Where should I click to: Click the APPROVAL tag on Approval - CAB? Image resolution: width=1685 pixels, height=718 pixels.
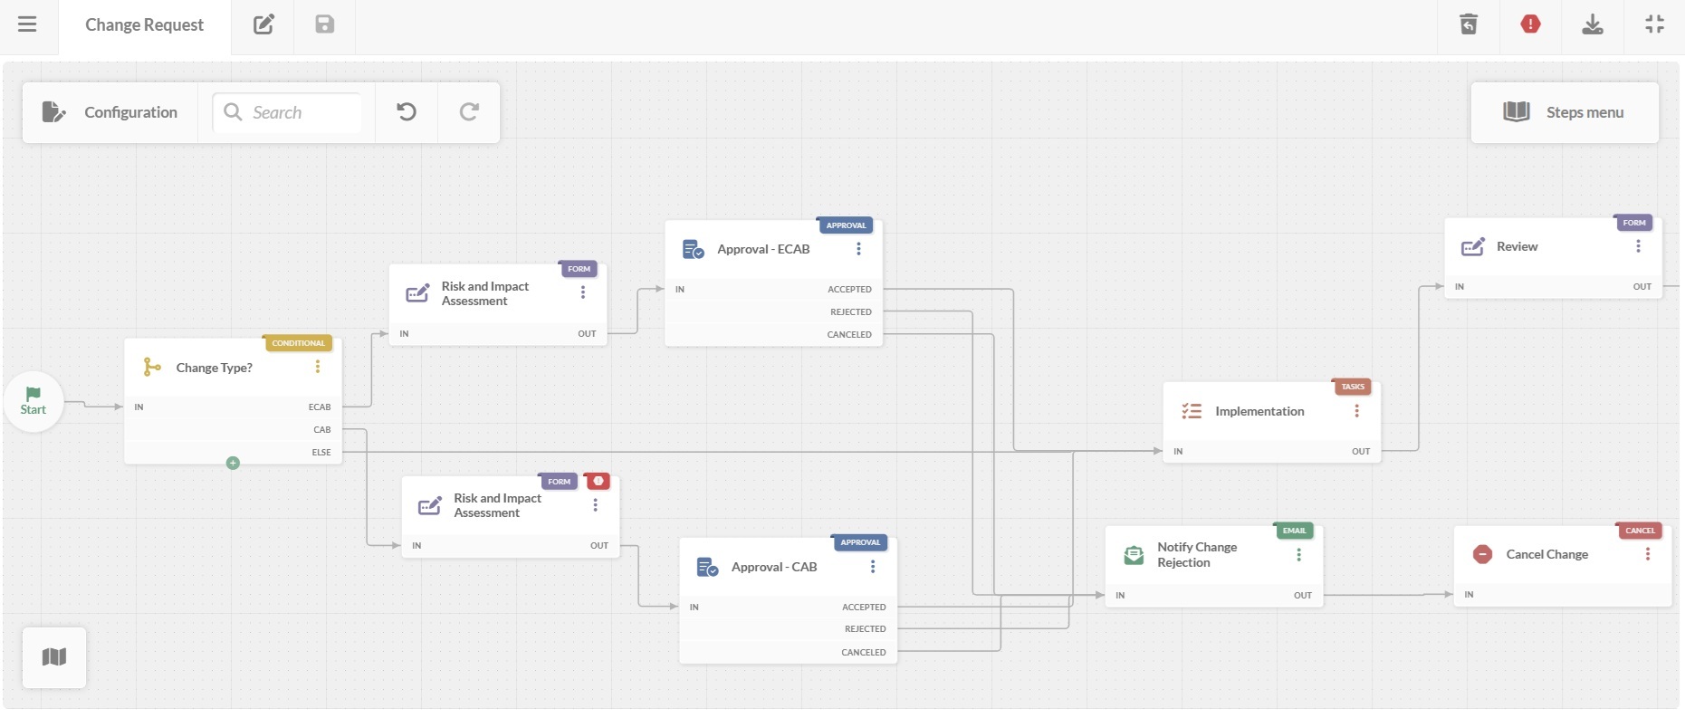pos(860,542)
